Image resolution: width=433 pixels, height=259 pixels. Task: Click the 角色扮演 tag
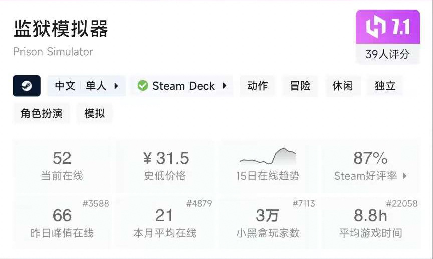tap(42, 113)
